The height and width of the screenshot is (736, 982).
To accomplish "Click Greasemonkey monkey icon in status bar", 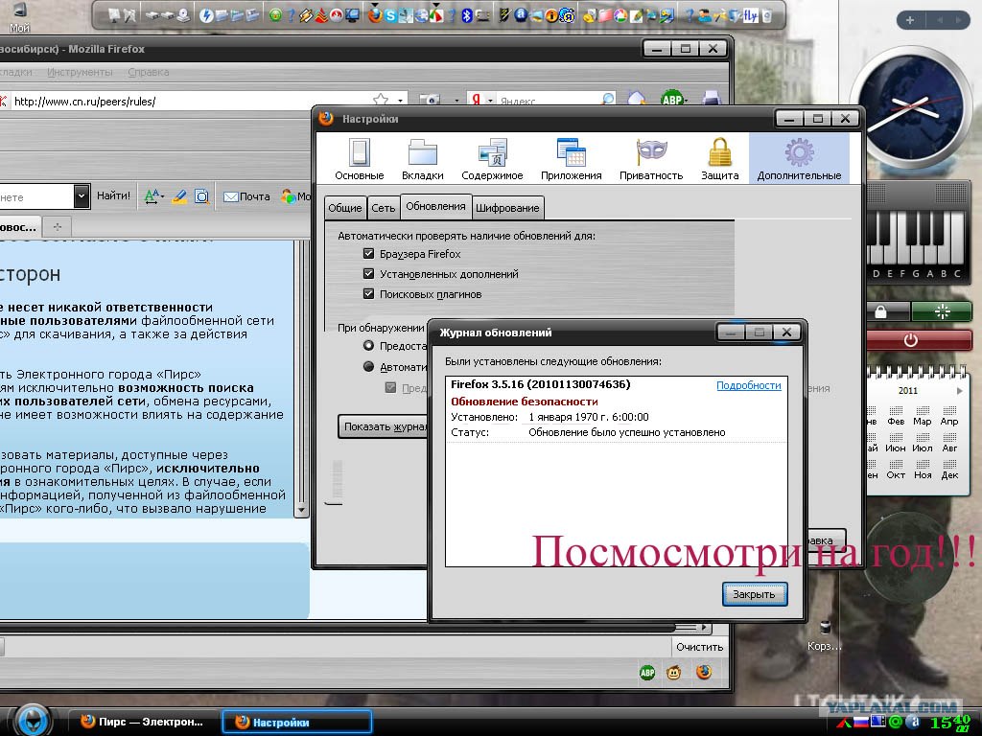I will (675, 673).
